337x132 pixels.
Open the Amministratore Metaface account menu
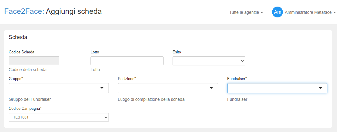pos(308,12)
